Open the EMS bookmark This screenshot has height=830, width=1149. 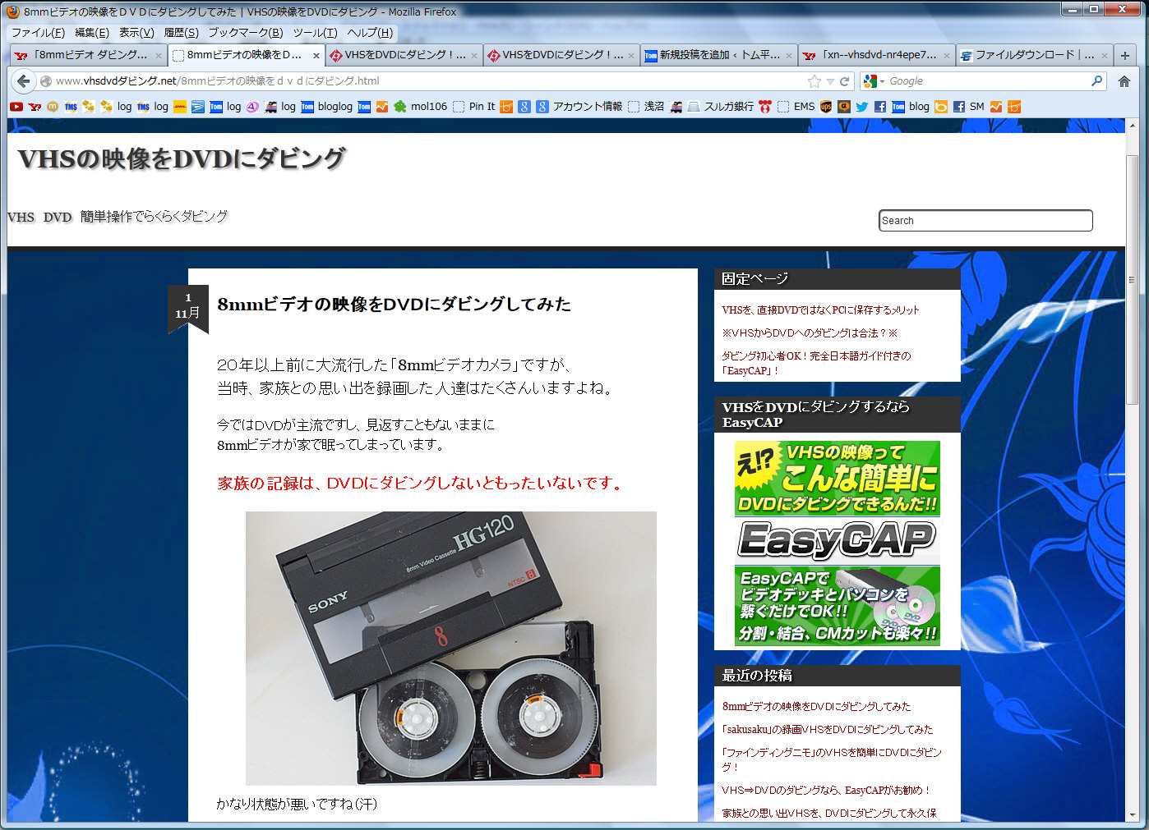tap(796, 107)
